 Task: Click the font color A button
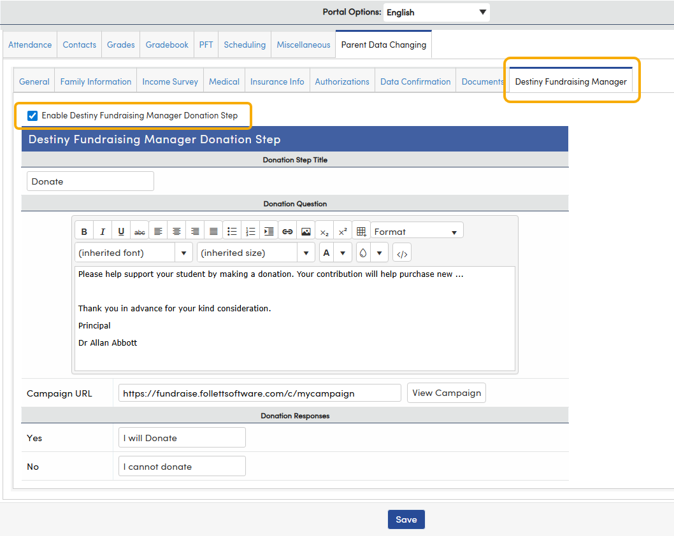[327, 253]
